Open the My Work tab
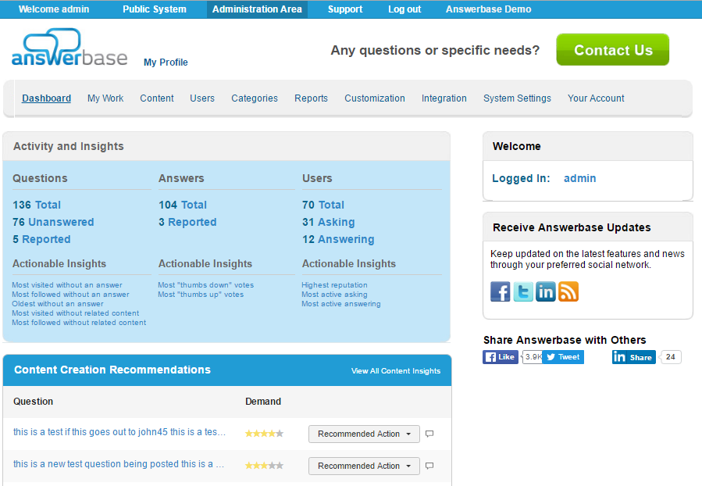The width and height of the screenshot is (702, 486). click(105, 98)
